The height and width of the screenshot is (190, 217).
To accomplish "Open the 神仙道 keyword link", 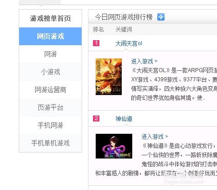I will [x=124, y=119].
